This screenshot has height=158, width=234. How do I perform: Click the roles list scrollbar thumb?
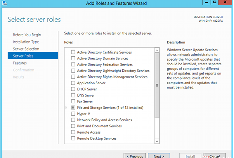click(x=157, y=85)
